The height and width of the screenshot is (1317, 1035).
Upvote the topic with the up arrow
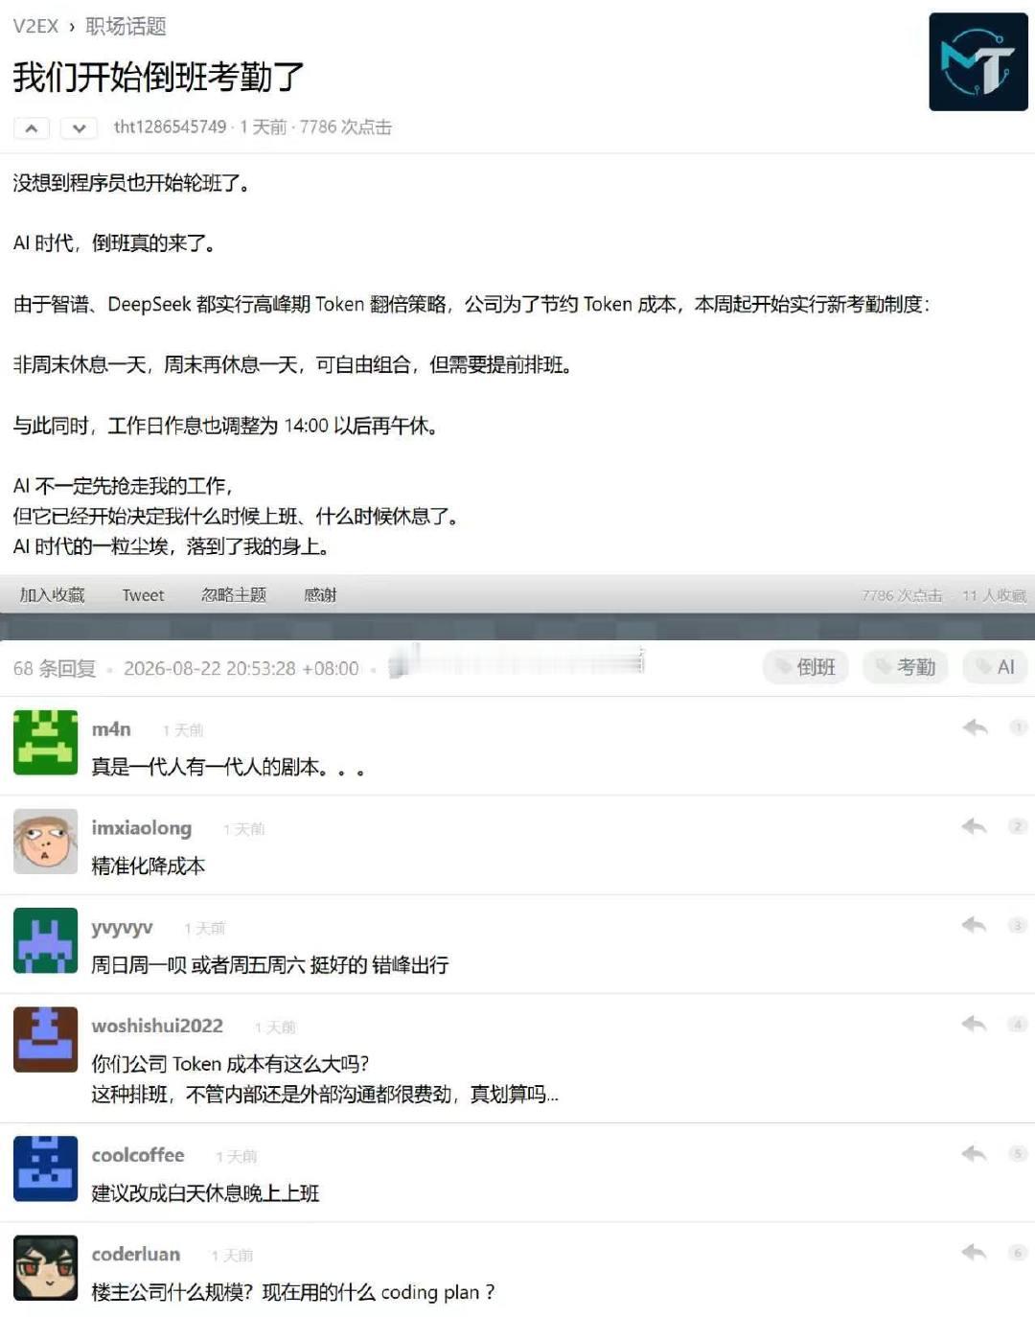(32, 127)
